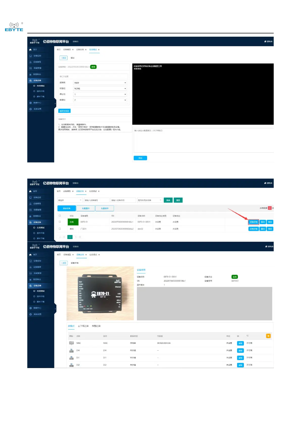
Task: Click 重启 for the dev02 row
Action: (263, 229)
